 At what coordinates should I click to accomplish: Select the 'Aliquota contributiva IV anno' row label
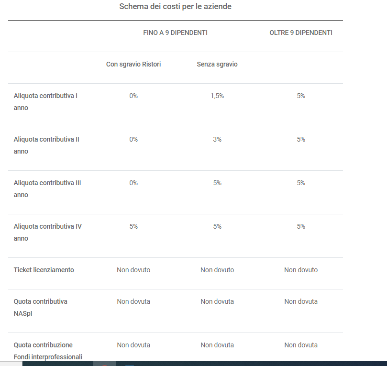48,232
